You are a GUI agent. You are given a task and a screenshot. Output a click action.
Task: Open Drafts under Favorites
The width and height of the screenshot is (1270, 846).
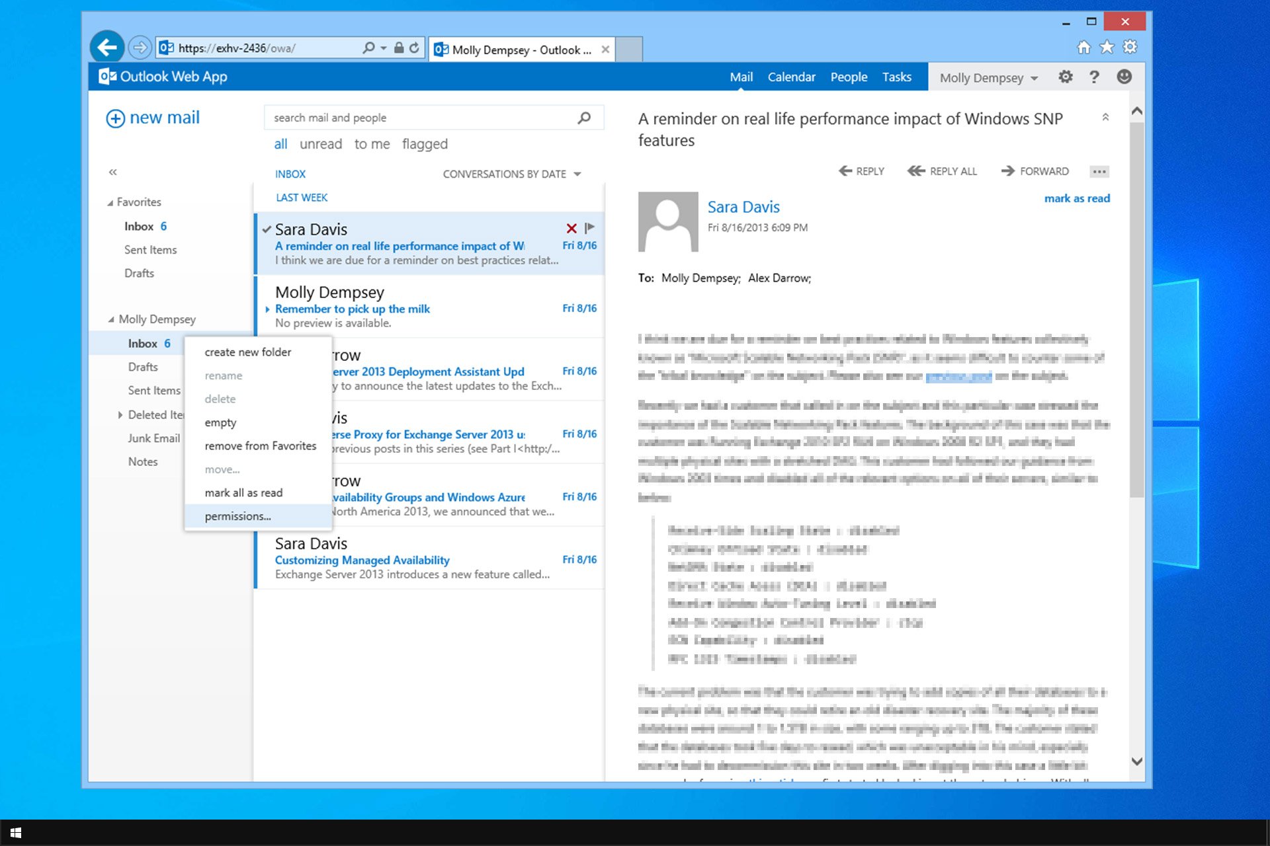[139, 274]
